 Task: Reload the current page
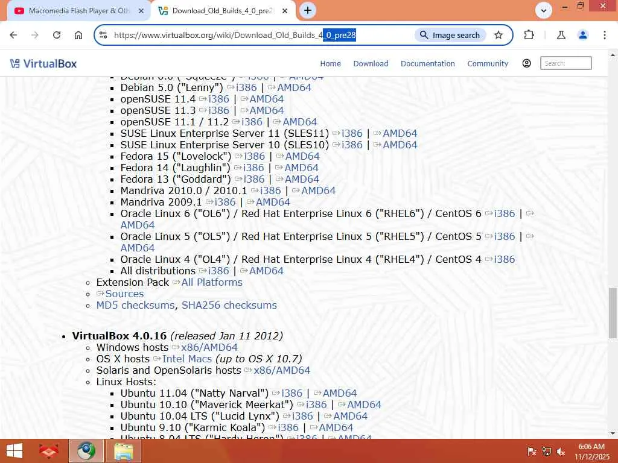[x=57, y=35]
